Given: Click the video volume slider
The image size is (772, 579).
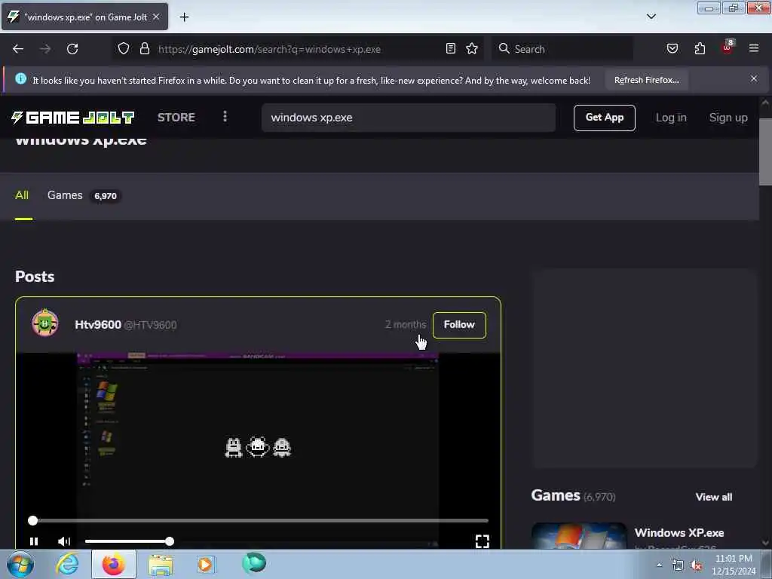Looking at the screenshot, I should pos(129,541).
